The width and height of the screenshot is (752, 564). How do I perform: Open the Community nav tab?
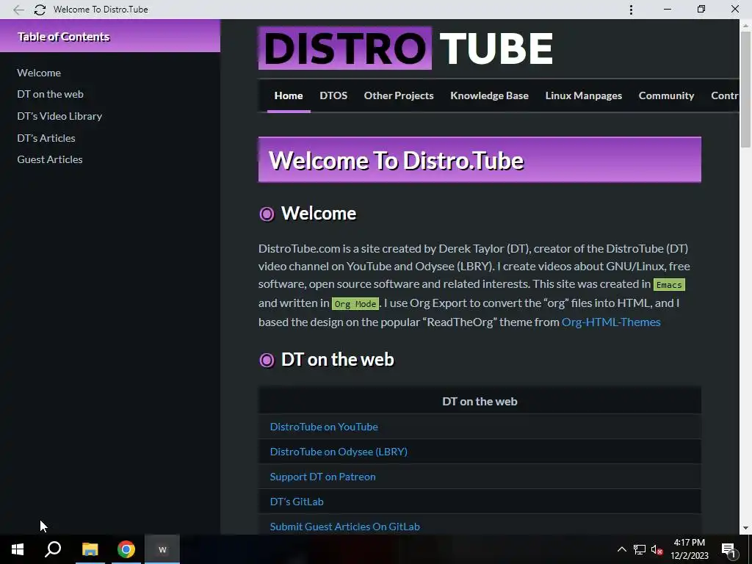666,95
